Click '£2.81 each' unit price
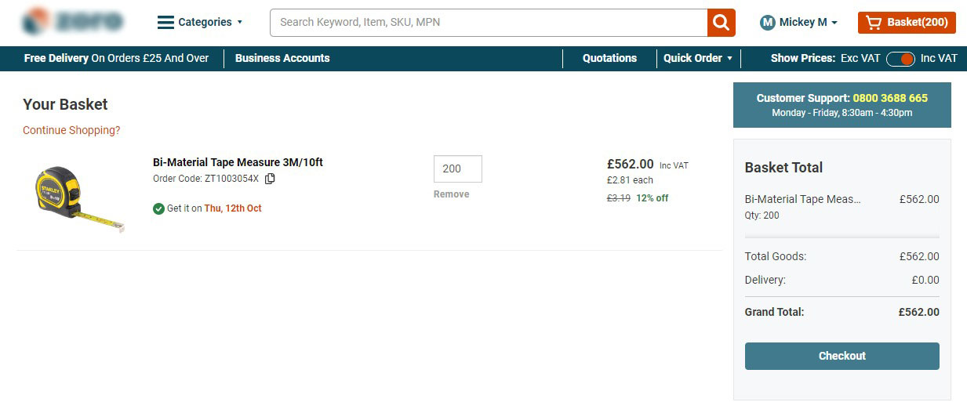Screen dimensions: 967x413 pyautogui.click(x=630, y=180)
